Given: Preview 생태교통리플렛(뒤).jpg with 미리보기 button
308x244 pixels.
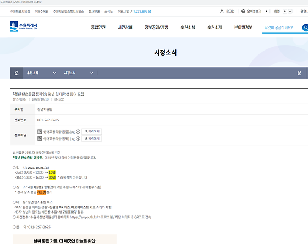Looking at the screenshot, I should click(91, 138).
